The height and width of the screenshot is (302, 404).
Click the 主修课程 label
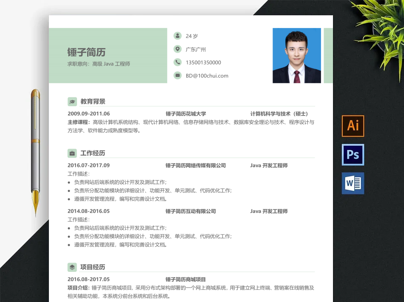79,122
